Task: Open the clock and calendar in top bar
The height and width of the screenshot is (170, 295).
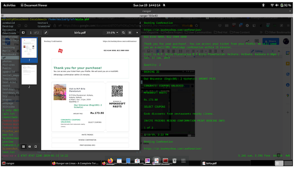Action: point(147,5)
